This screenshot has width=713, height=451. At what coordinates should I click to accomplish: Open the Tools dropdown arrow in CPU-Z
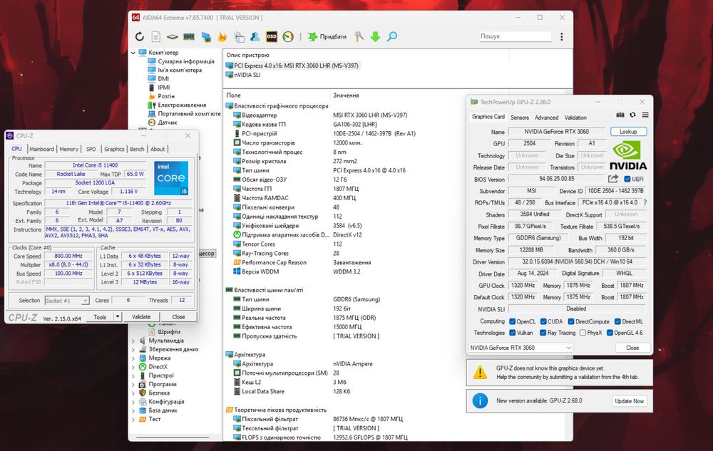pos(117,317)
